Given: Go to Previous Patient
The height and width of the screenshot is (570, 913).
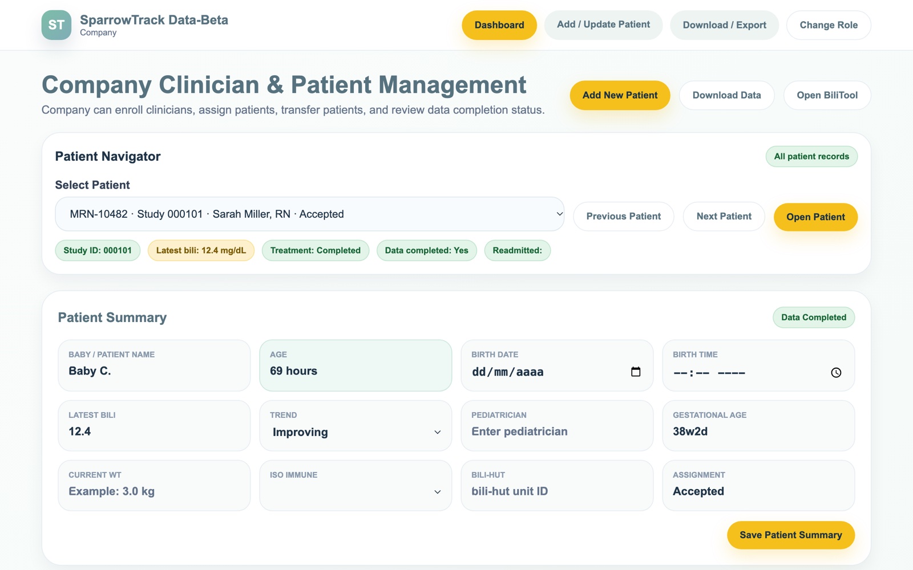Looking at the screenshot, I should point(624,217).
